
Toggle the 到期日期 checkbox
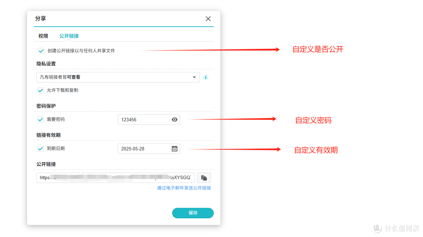40,149
